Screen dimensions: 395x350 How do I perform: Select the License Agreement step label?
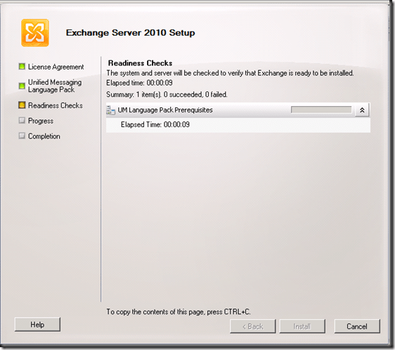(56, 67)
